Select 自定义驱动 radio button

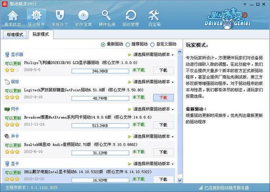coord(153,45)
